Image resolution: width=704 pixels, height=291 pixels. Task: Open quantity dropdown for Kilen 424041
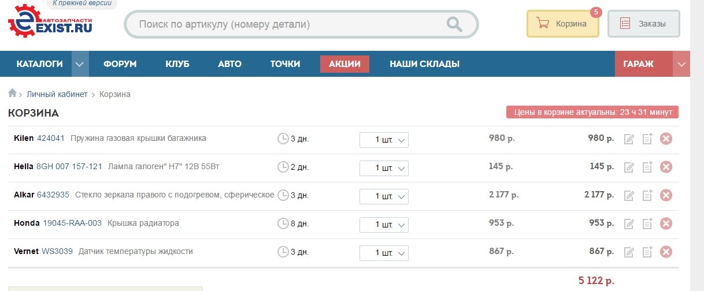click(384, 140)
